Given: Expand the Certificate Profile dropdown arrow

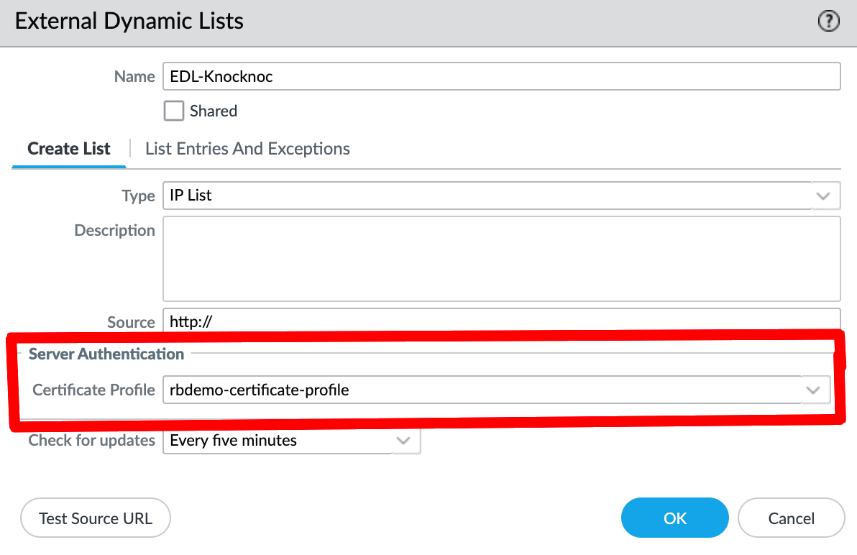Looking at the screenshot, I should [x=814, y=390].
